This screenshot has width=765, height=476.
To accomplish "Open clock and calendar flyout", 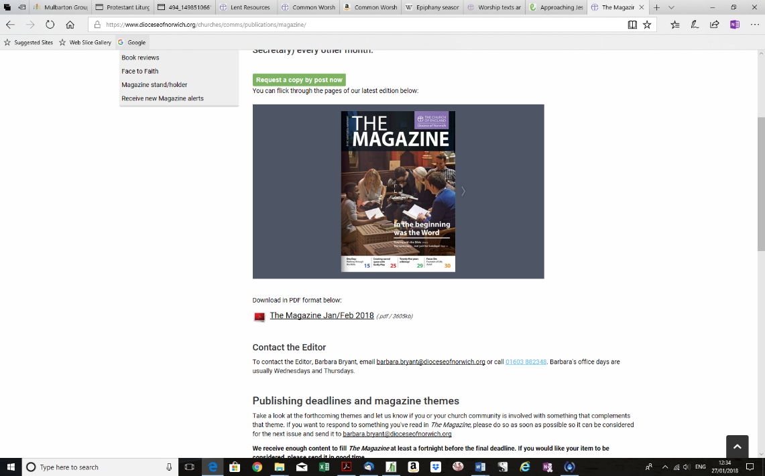I will [x=725, y=467].
